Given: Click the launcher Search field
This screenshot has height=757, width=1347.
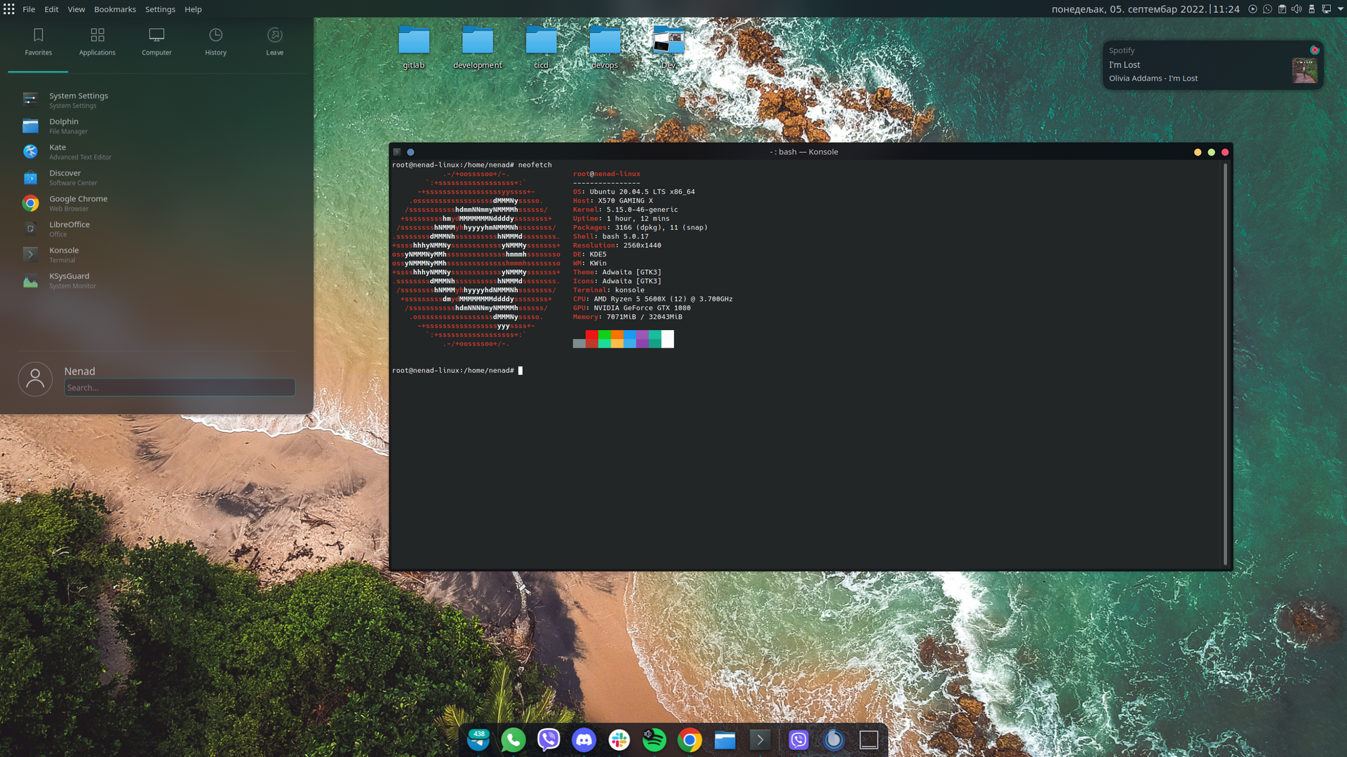Looking at the screenshot, I should click(180, 388).
